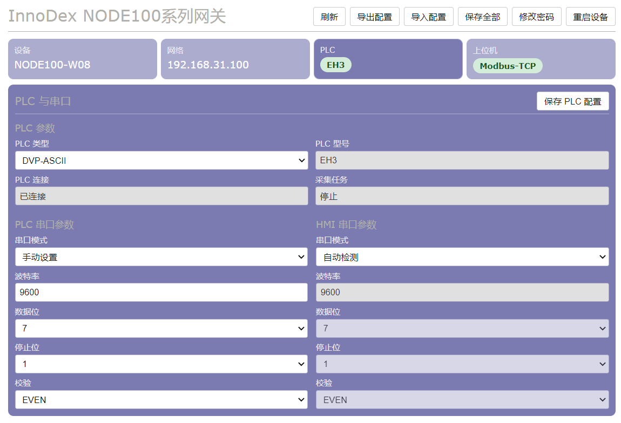
Task: Expand PLC 数据位 dropdown
Action: pos(161,328)
